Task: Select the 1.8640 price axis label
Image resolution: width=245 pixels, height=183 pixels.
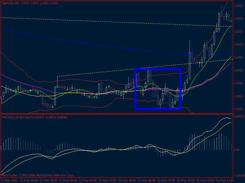Action: click(239, 19)
